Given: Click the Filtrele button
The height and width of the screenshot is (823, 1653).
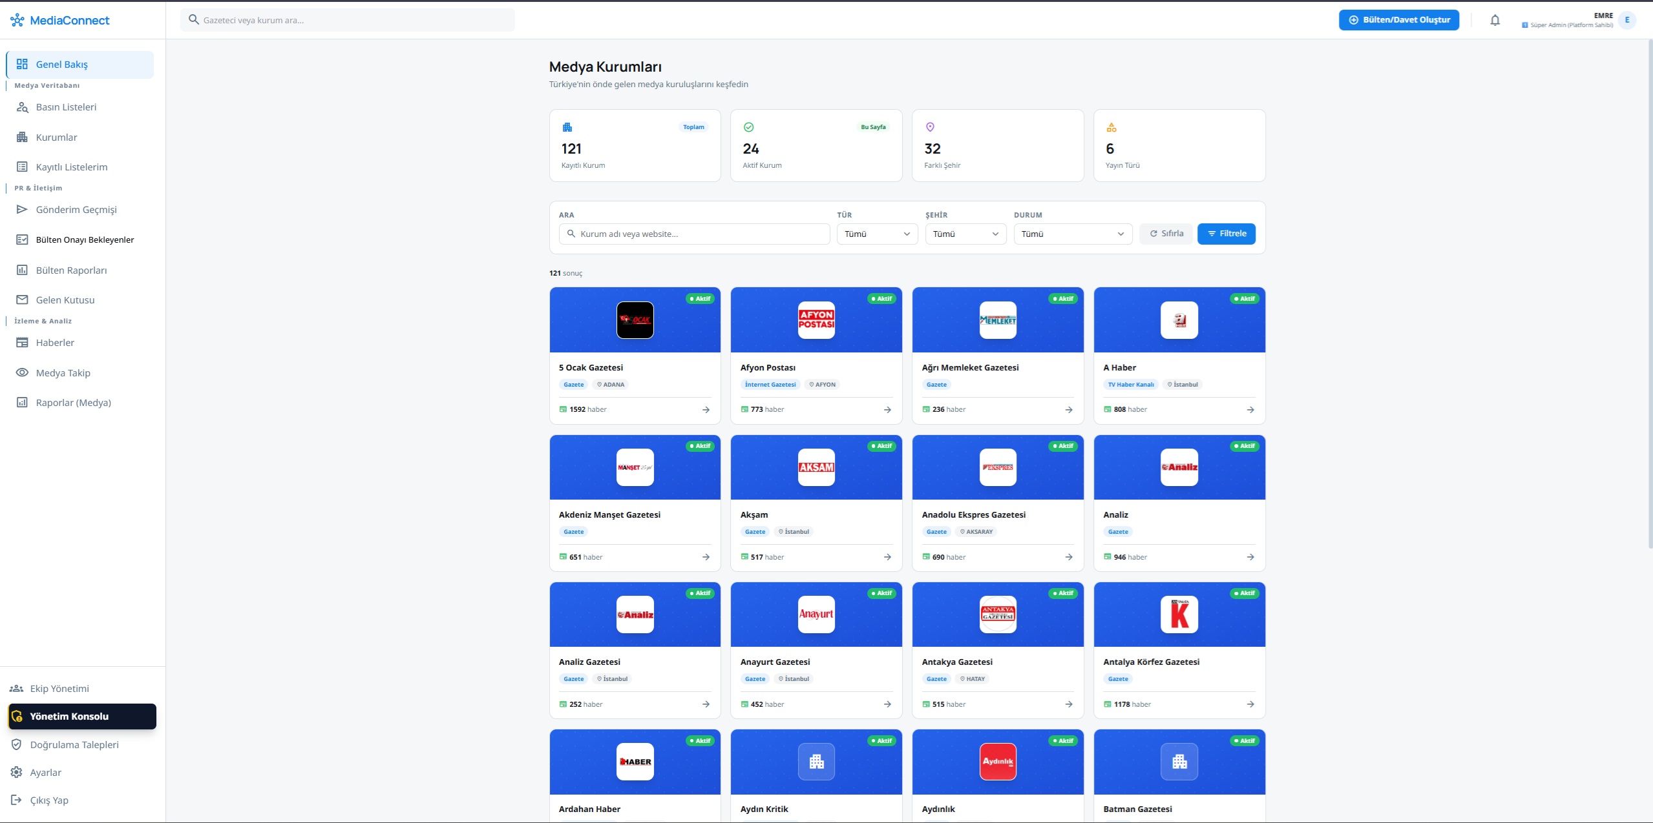Looking at the screenshot, I should [x=1226, y=234].
